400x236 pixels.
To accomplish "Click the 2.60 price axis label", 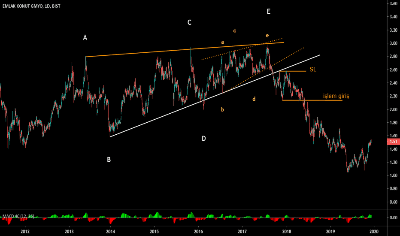I will (x=394, y=70).
